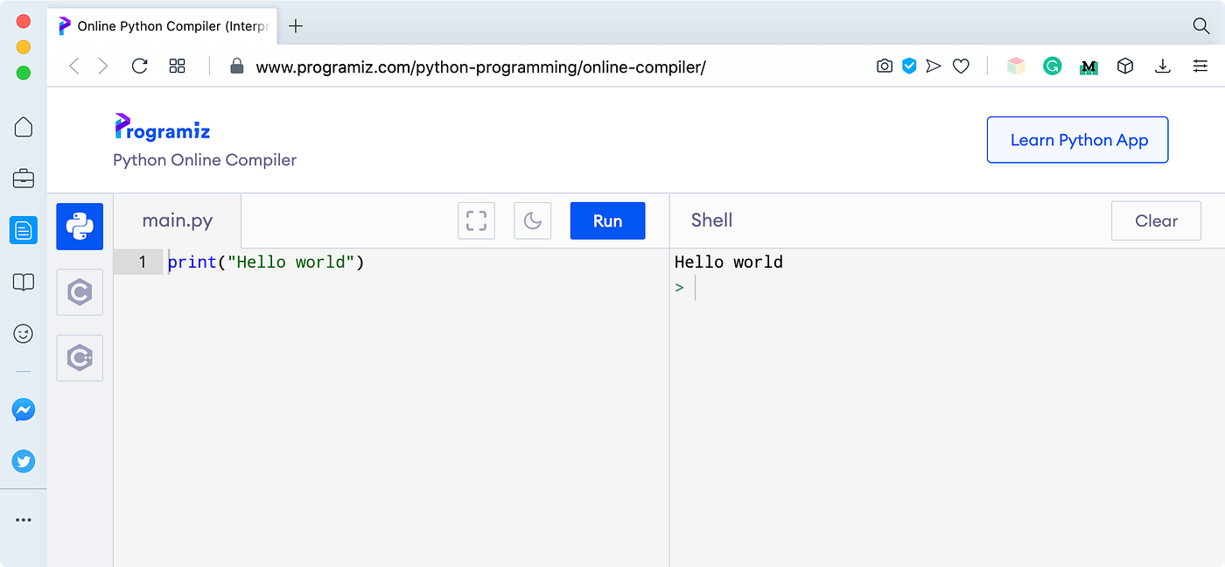
Task: Switch to the C compiler icon
Action: [80, 292]
